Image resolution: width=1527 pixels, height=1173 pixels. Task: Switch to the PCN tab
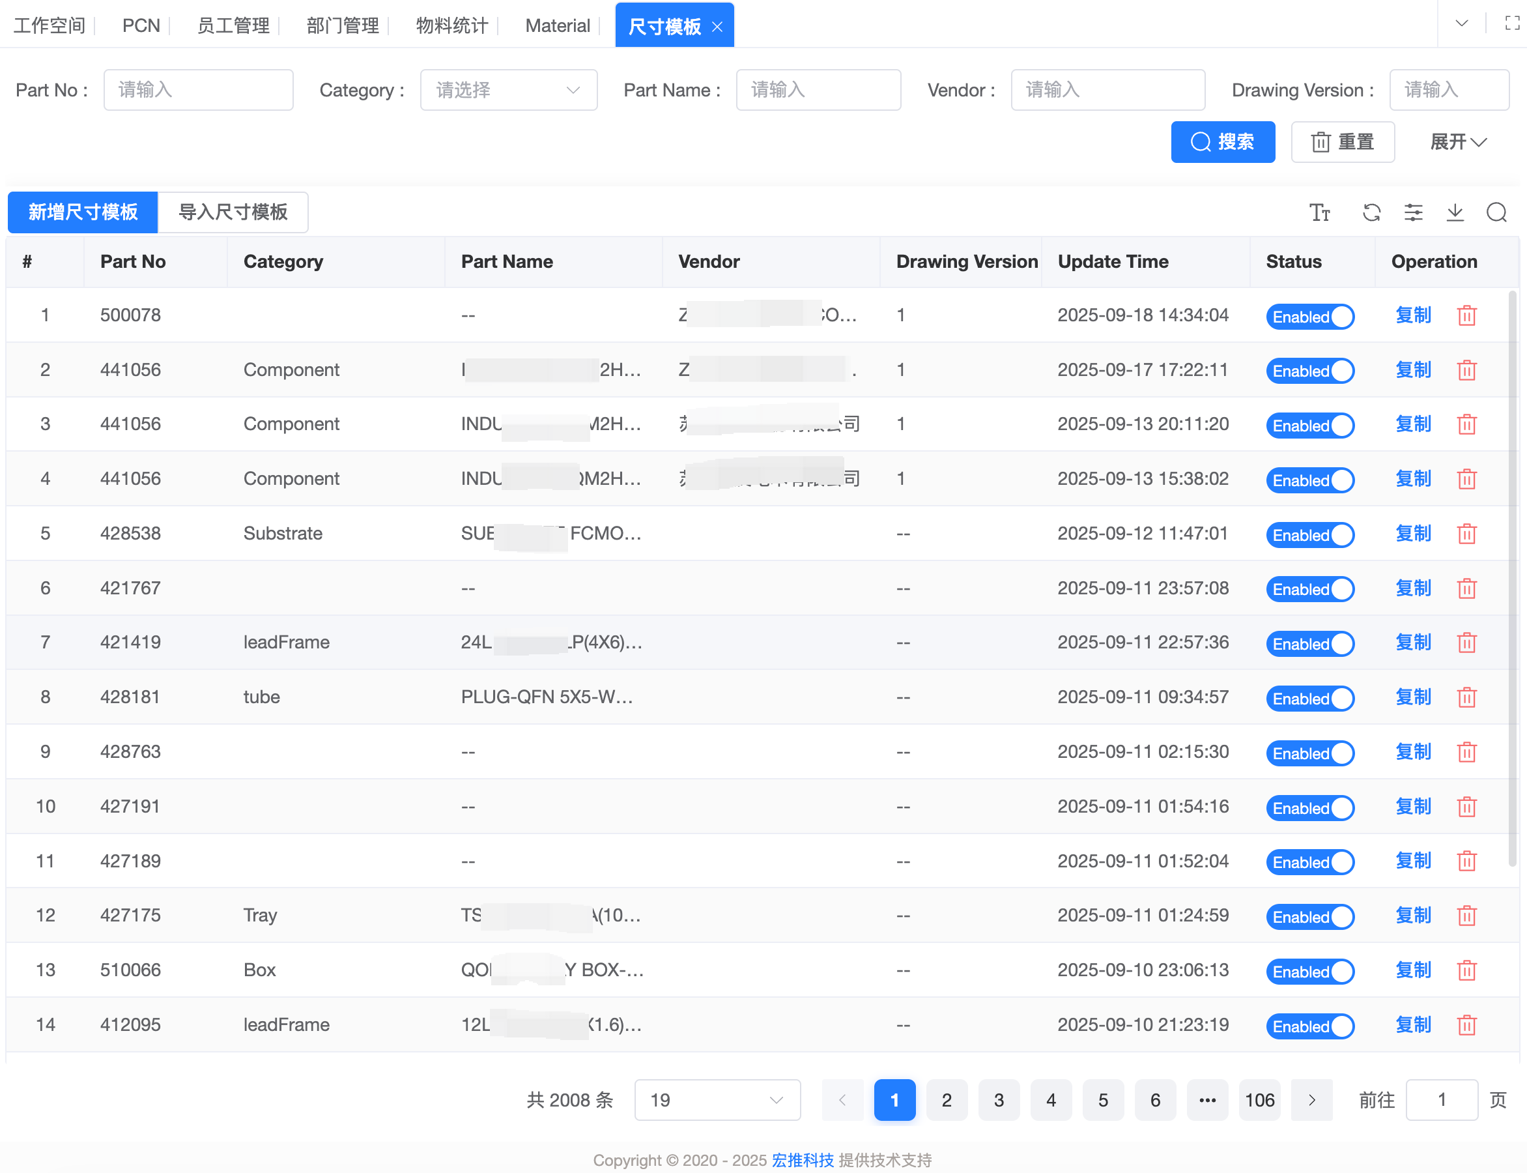click(x=141, y=26)
